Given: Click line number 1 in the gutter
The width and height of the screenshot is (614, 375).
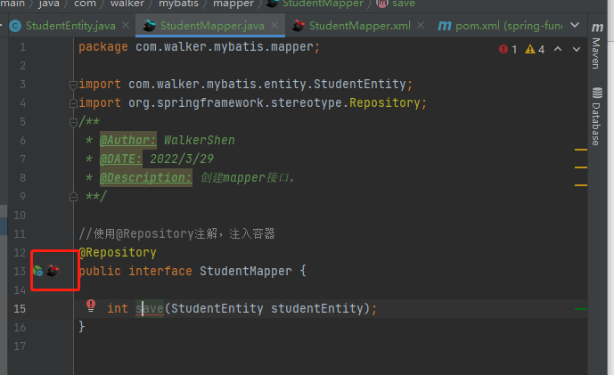Looking at the screenshot, I should 22,47.
